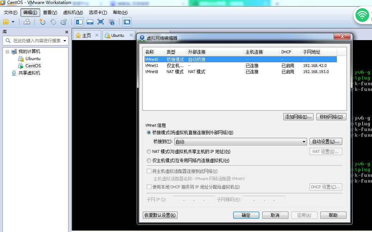Image resolution: width=372 pixels, height=232 pixels.
Task: Close the virtual network editor dialog
Action: coord(342,37)
